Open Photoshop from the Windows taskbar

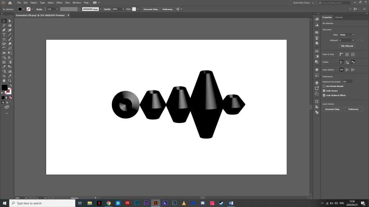pos(137,203)
